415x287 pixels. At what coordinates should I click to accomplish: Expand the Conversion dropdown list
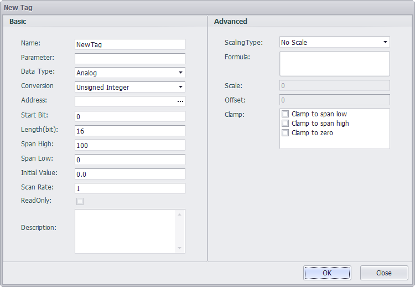click(x=180, y=87)
